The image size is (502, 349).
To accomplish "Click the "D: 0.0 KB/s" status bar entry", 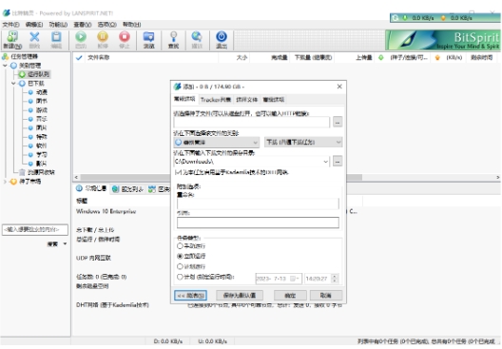I will point(168,341).
